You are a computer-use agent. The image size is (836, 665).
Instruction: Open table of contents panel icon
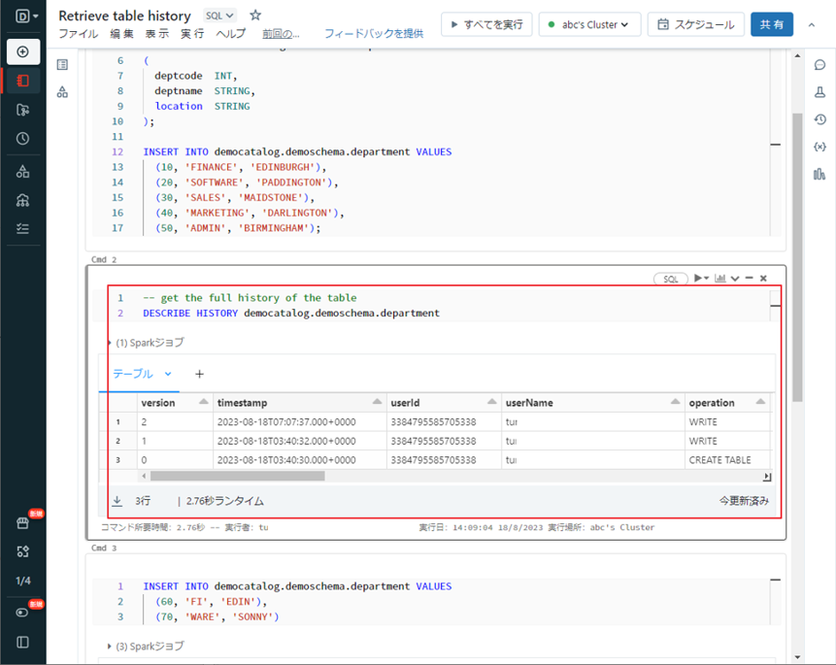click(x=62, y=65)
